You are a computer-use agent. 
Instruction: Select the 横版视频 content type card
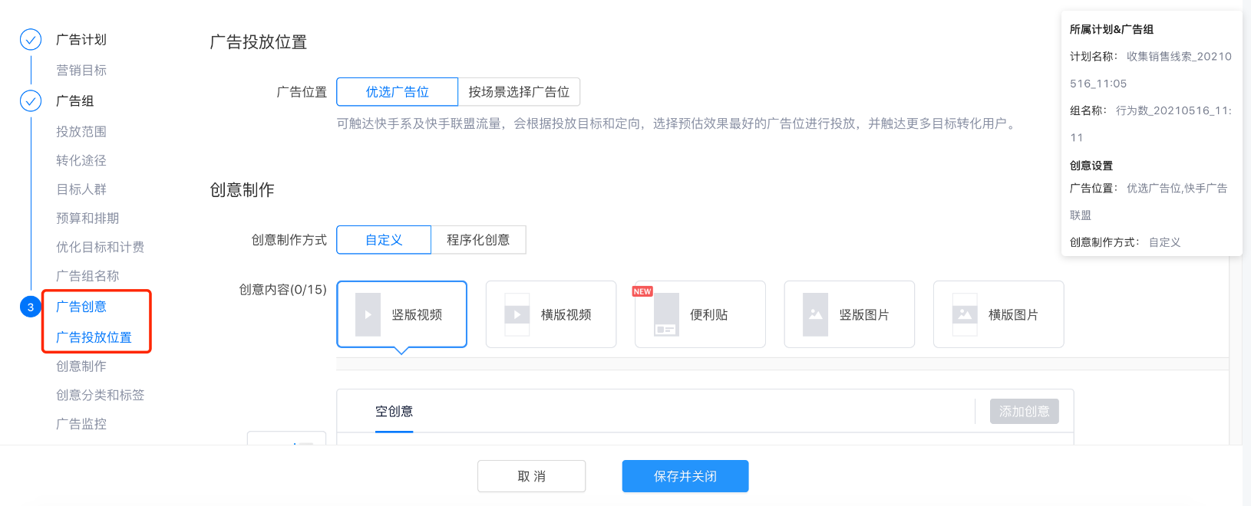tap(551, 314)
